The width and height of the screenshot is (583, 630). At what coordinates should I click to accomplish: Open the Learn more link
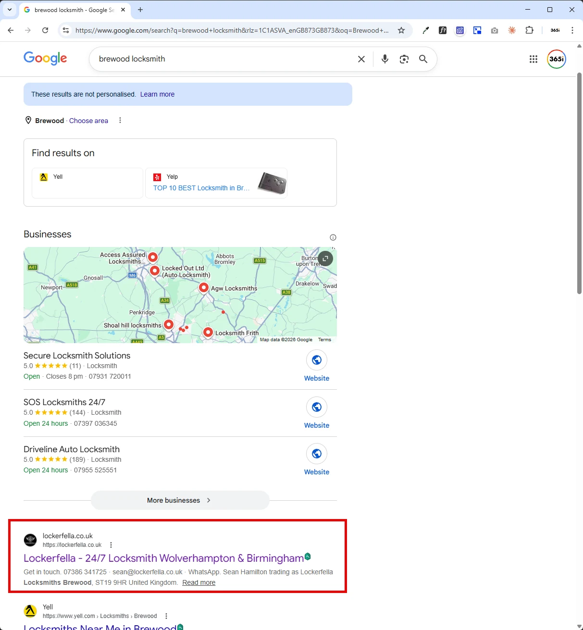coord(157,94)
